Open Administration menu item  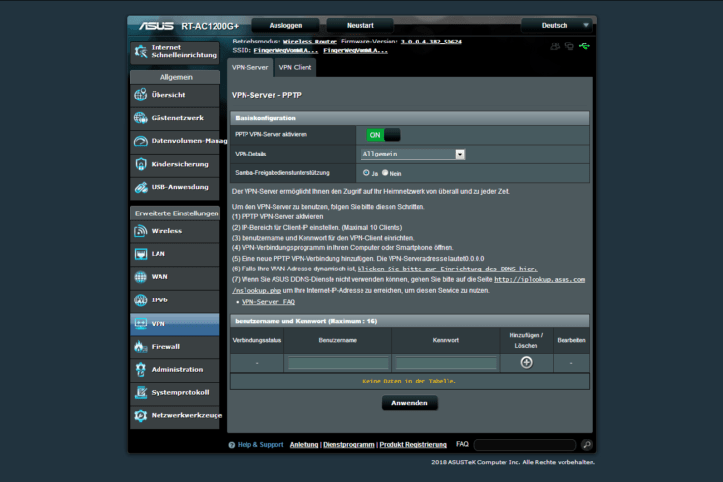tap(175, 370)
